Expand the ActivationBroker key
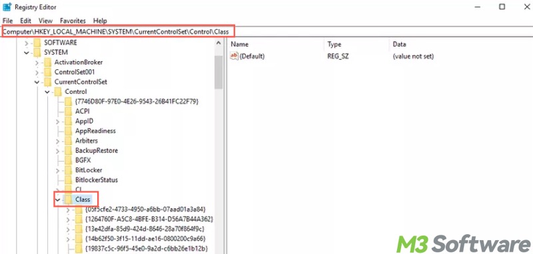 click(37, 63)
